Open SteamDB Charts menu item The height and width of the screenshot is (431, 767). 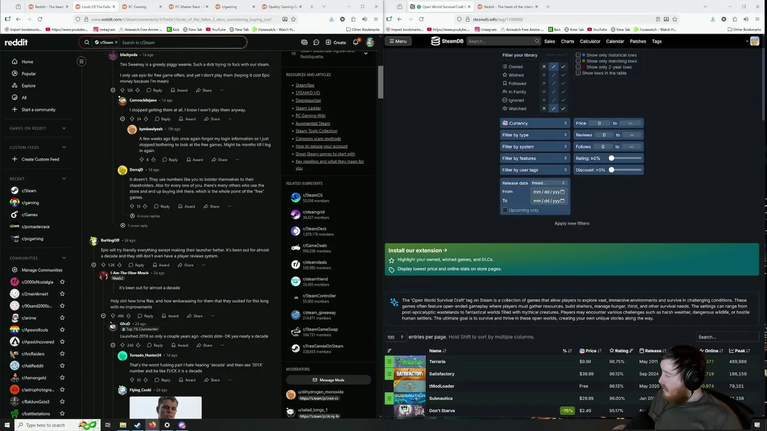[x=567, y=41]
